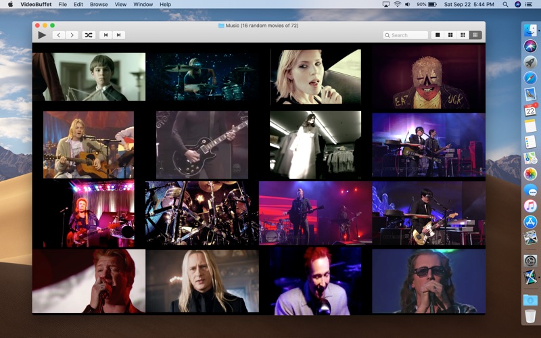
Task: Select the black-and-white clothing store thumbnail
Action: coord(315,145)
